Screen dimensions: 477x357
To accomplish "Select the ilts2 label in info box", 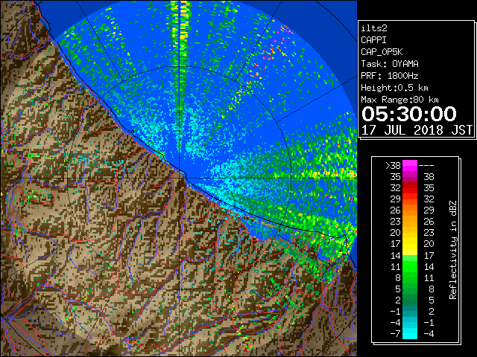I will click(374, 28).
